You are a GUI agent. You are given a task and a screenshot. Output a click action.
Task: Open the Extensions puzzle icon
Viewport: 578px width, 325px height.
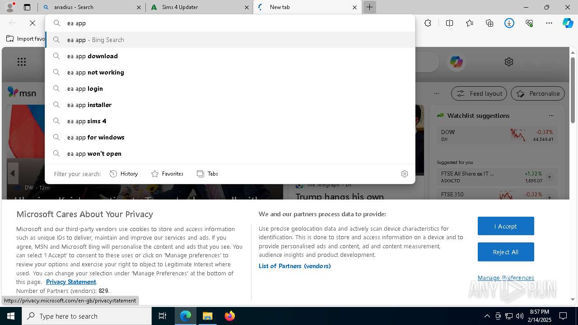pyautogui.click(x=428, y=23)
